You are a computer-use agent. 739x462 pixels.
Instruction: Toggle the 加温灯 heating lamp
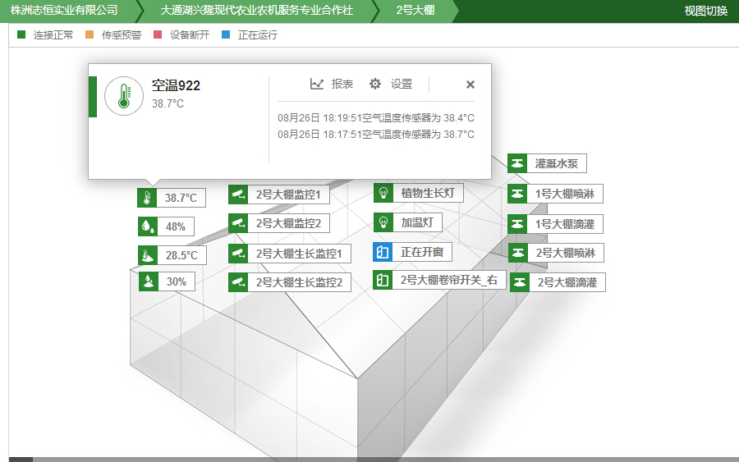pyautogui.click(x=383, y=222)
